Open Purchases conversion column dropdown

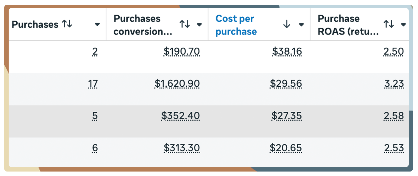[199, 25]
